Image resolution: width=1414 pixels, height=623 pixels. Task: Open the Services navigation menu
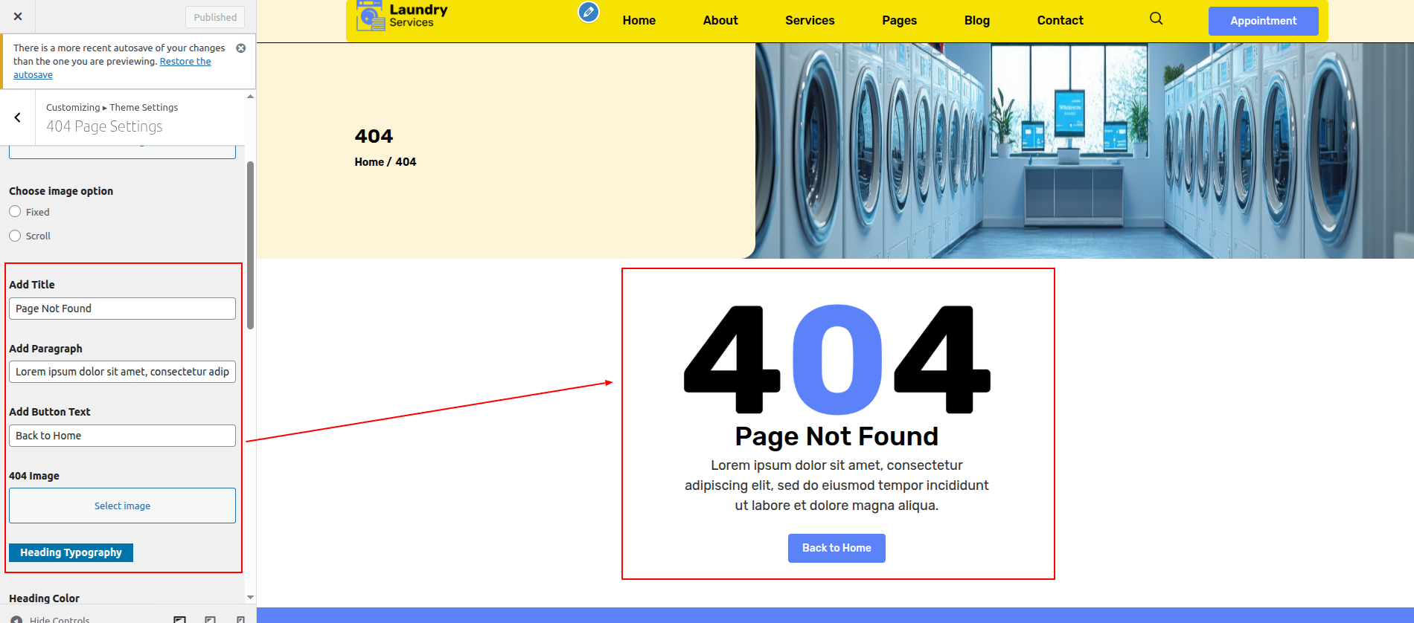(x=810, y=21)
